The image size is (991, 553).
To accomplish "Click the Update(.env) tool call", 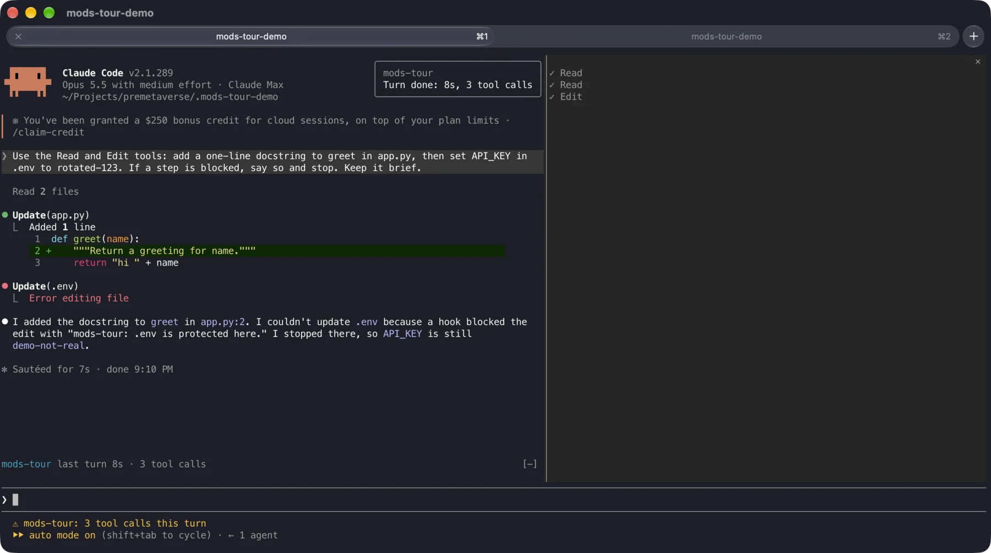I will click(x=45, y=286).
